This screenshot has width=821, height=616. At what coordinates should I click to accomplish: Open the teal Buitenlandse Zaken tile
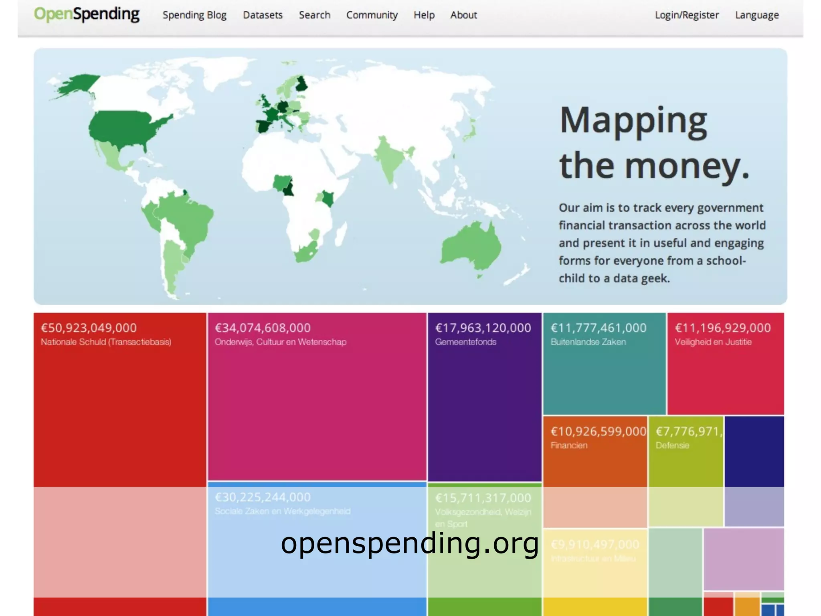point(604,369)
